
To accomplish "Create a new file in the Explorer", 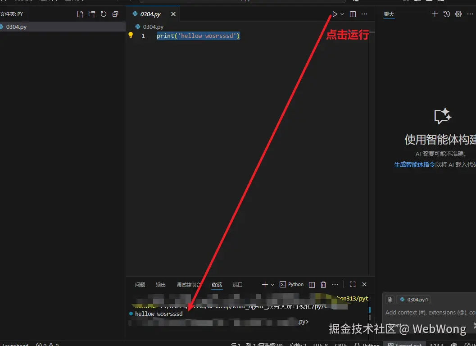I will pyautogui.click(x=80, y=14).
